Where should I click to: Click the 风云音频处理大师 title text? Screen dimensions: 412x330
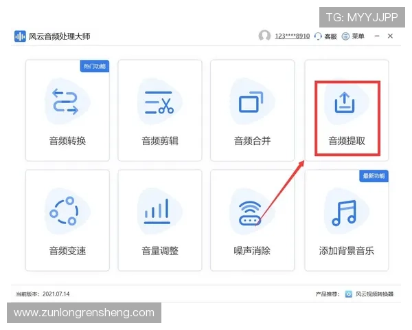(x=59, y=36)
